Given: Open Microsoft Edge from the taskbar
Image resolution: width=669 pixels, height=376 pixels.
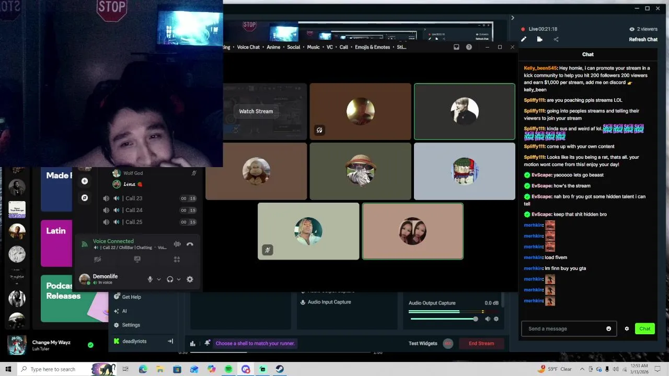Looking at the screenshot, I should (x=143, y=369).
